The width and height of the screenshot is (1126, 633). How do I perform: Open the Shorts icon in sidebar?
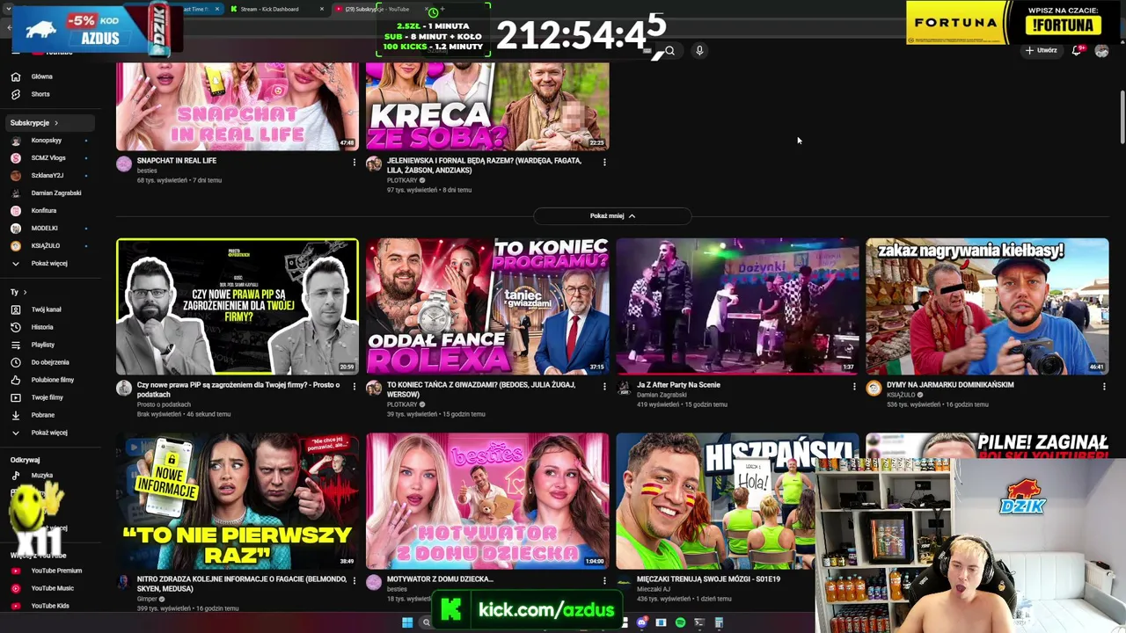[x=15, y=94]
